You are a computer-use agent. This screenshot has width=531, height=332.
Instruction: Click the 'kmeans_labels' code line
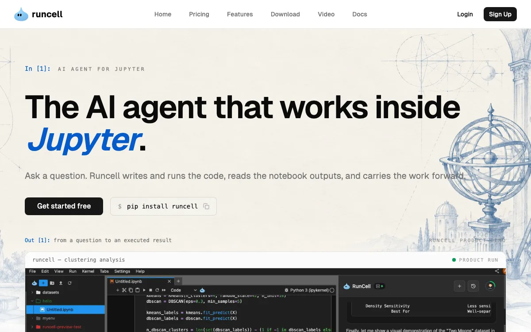[x=192, y=313]
